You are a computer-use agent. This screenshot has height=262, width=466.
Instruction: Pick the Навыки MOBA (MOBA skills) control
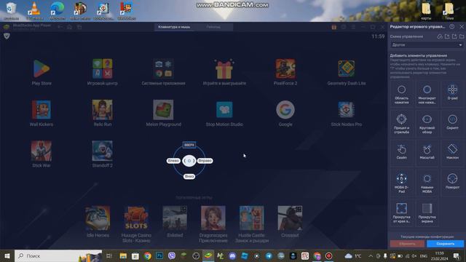[x=427, y=183]
